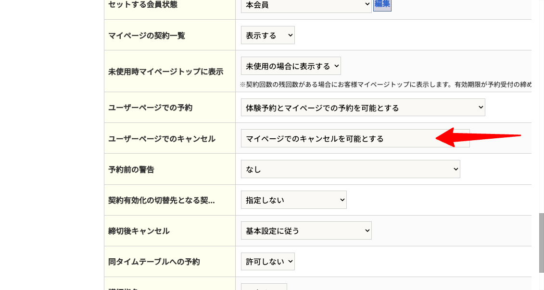Viewport: 544px width, 290px height.
Task: Select the ユーザーページでの予約 label text
Action: pyautogui.click(x=151, y=108)
